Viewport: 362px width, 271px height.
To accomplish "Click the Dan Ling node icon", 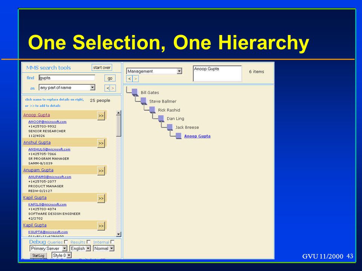I will [x=161, y=119].
